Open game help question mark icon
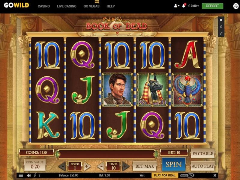 (40, 176)
